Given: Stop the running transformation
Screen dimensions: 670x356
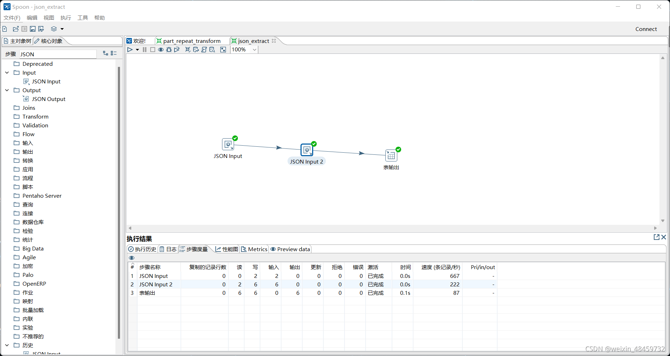Looking at the screenshot, I should click(x=153, y=50).
